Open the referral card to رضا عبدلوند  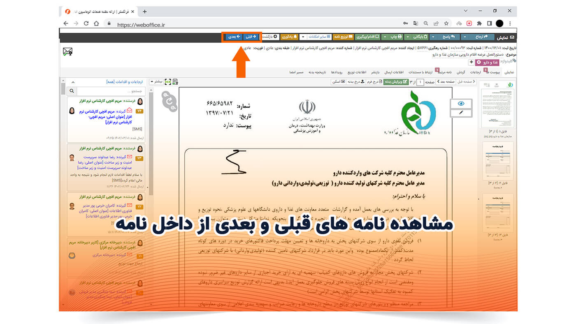tap(105, 167)
